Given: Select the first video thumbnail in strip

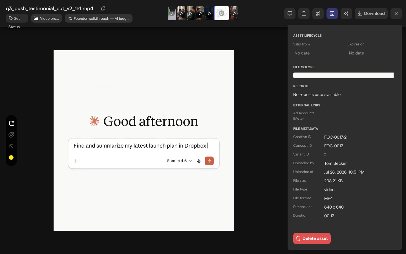Looking at the screenshot, I should point(172,13).
